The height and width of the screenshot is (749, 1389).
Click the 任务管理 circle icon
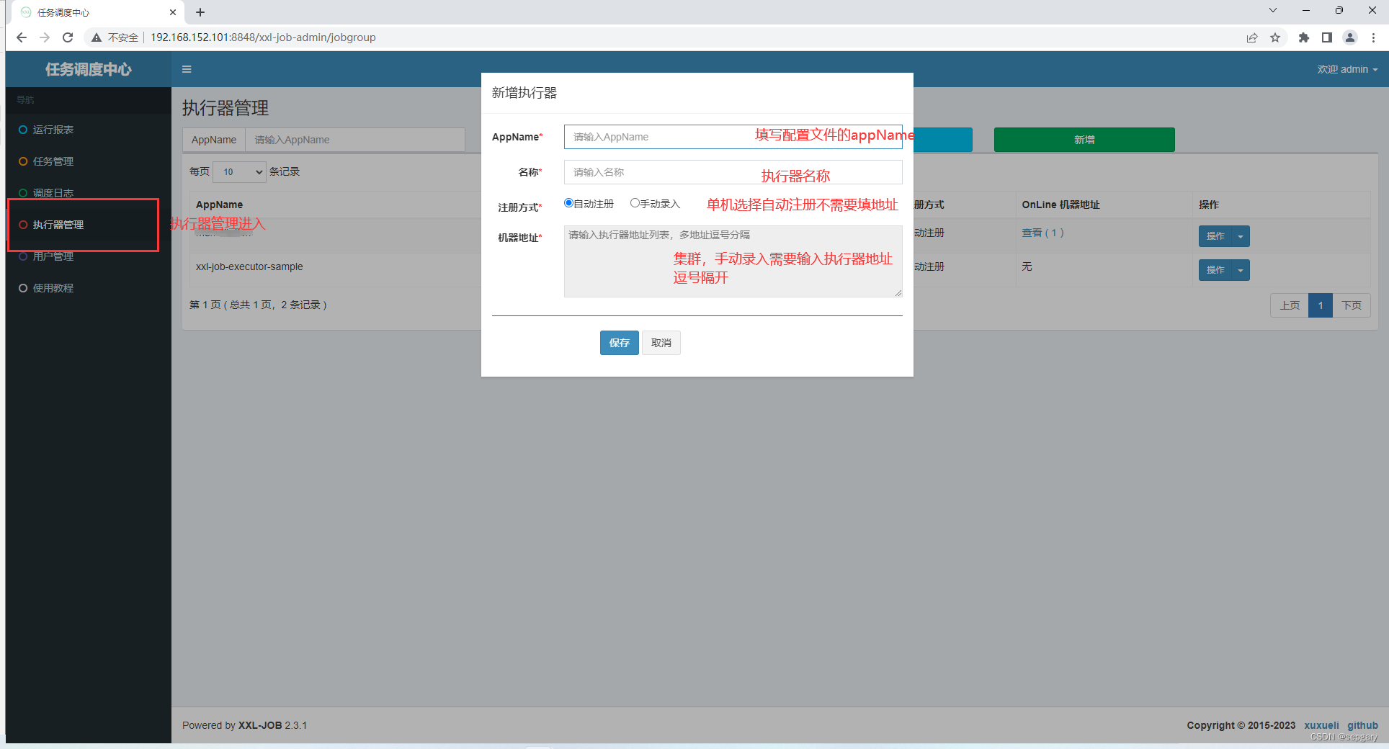23,161
